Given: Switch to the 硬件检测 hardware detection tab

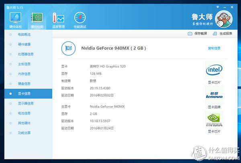Looking at the screenshot, I should pyautogui.click(x=37, y=20).
